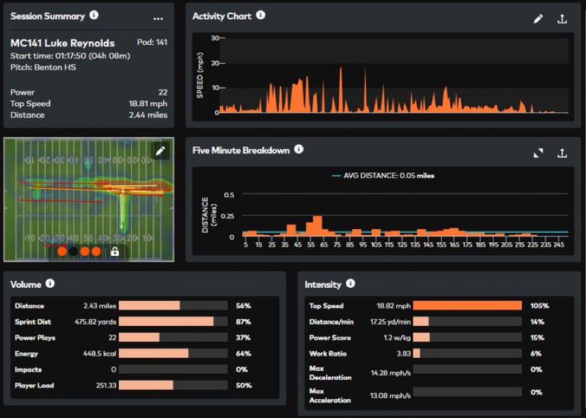Click the Sprint Dist 87% percentage
Image resolution: width=586 pixels, height=418 pixels.
(243, 321)
